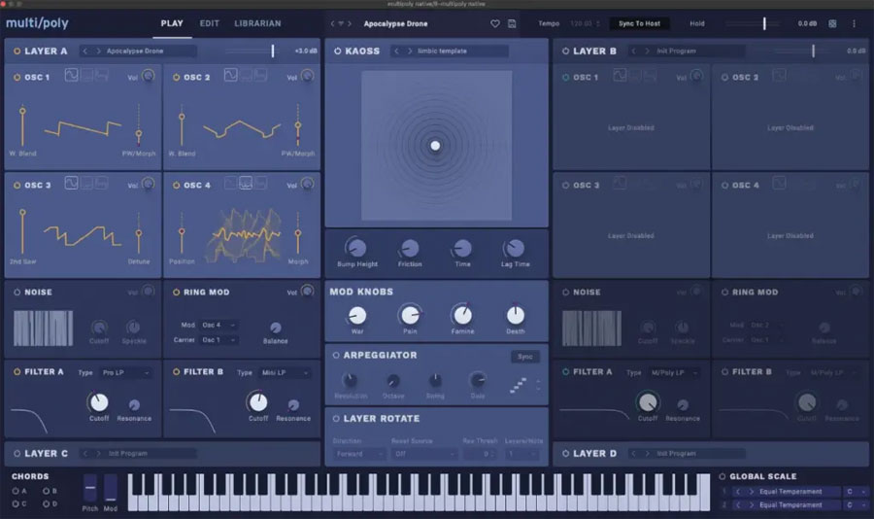Save the preset with the disk icon

(x=512, y=23)
